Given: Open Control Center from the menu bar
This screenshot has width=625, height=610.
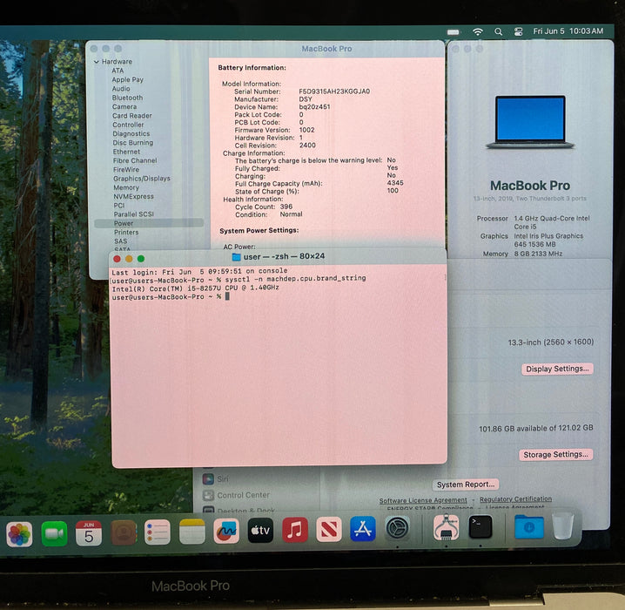Looking at the screenshot, I should coord(518,31).
